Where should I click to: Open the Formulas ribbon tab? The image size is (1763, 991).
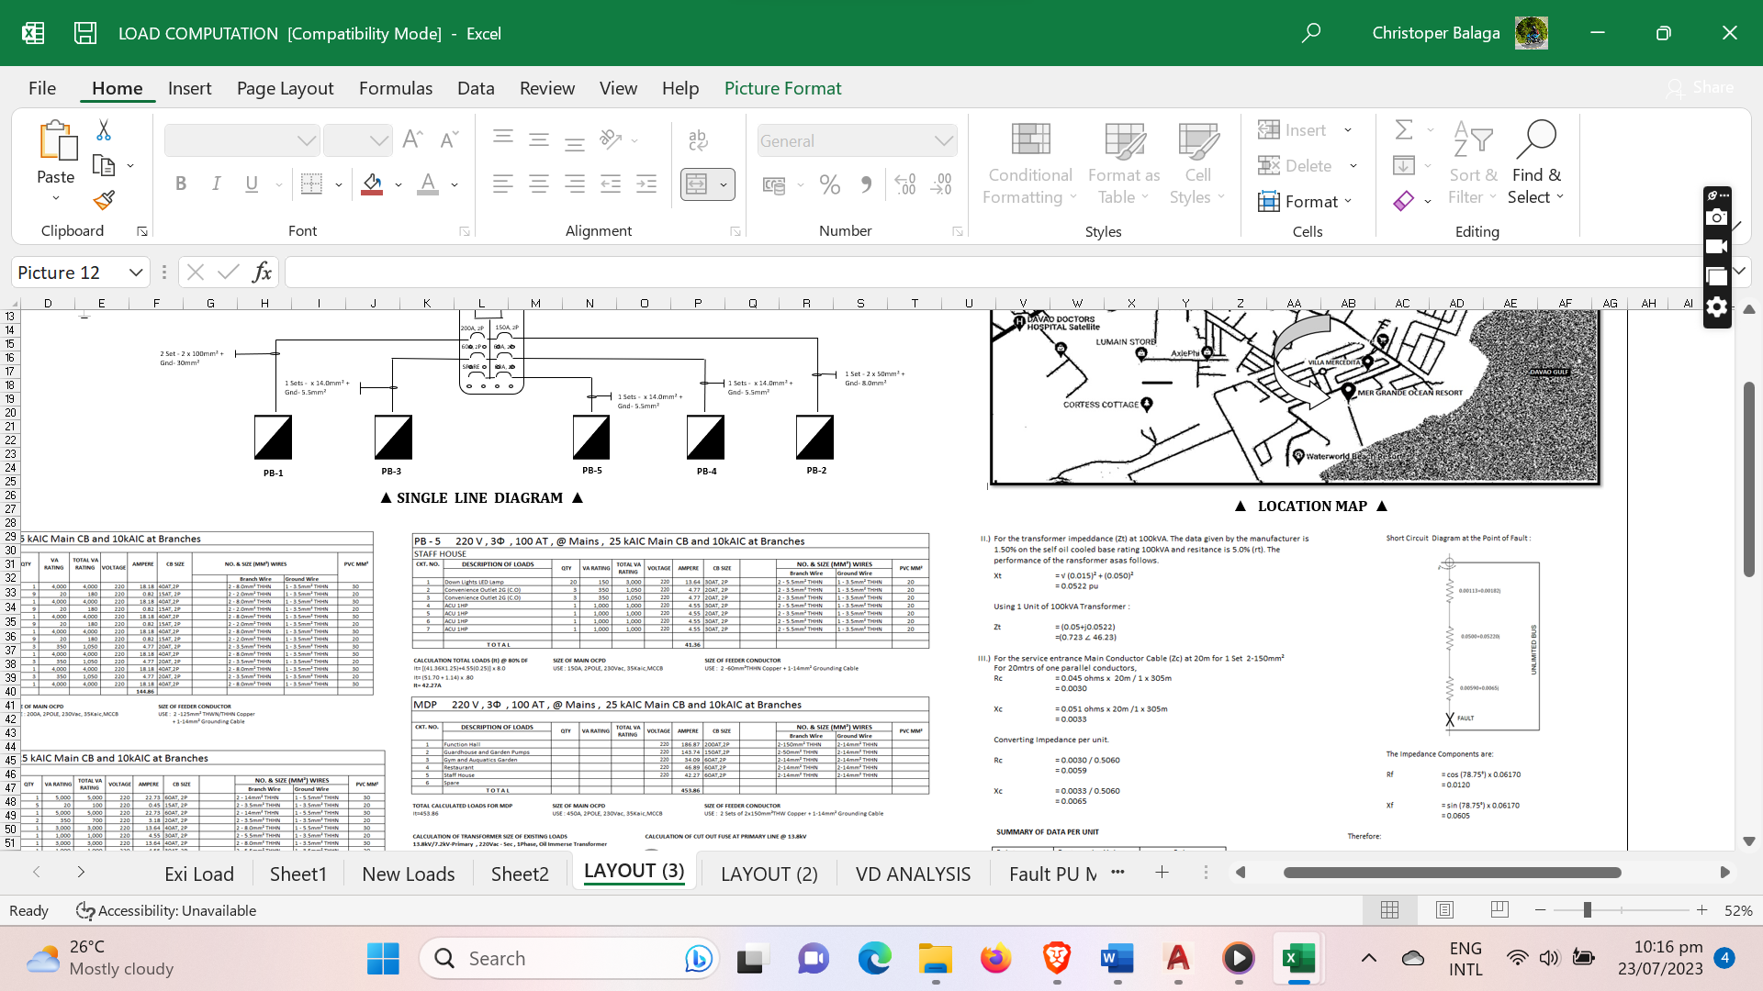tap(396, 88)
